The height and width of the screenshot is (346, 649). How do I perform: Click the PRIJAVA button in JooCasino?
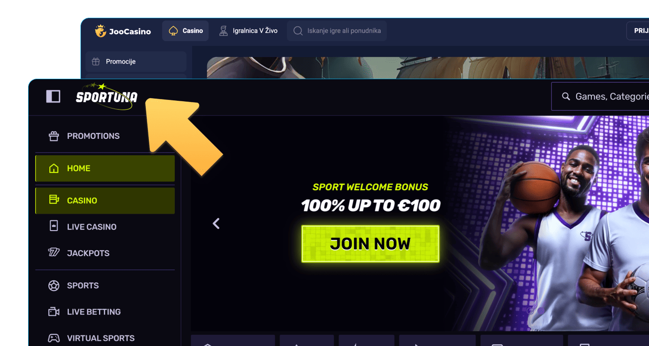pos(638,31)
